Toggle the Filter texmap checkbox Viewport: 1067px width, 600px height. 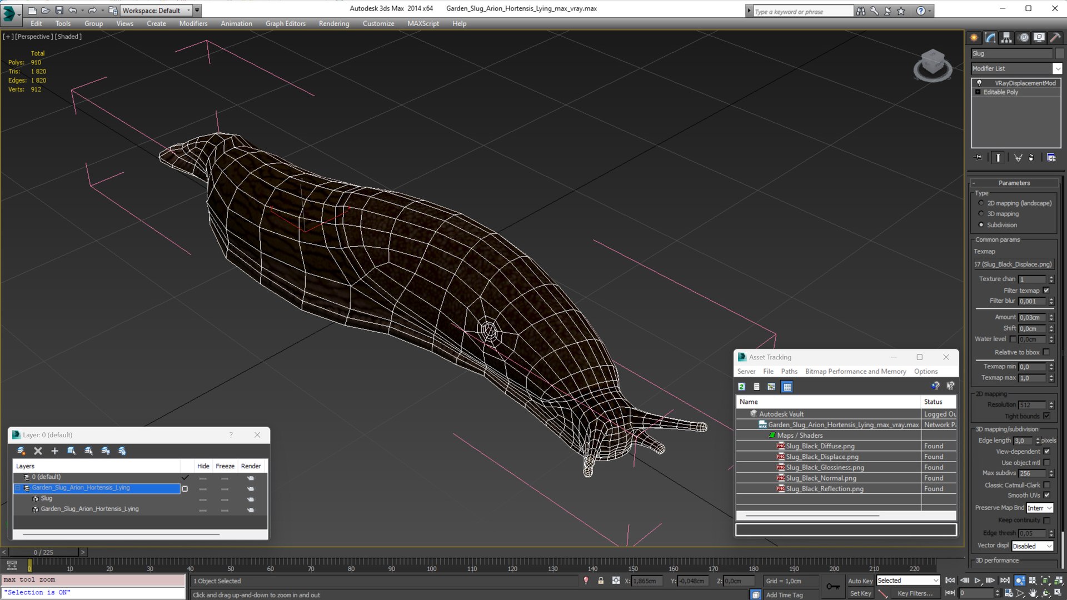coord(1046,291)
